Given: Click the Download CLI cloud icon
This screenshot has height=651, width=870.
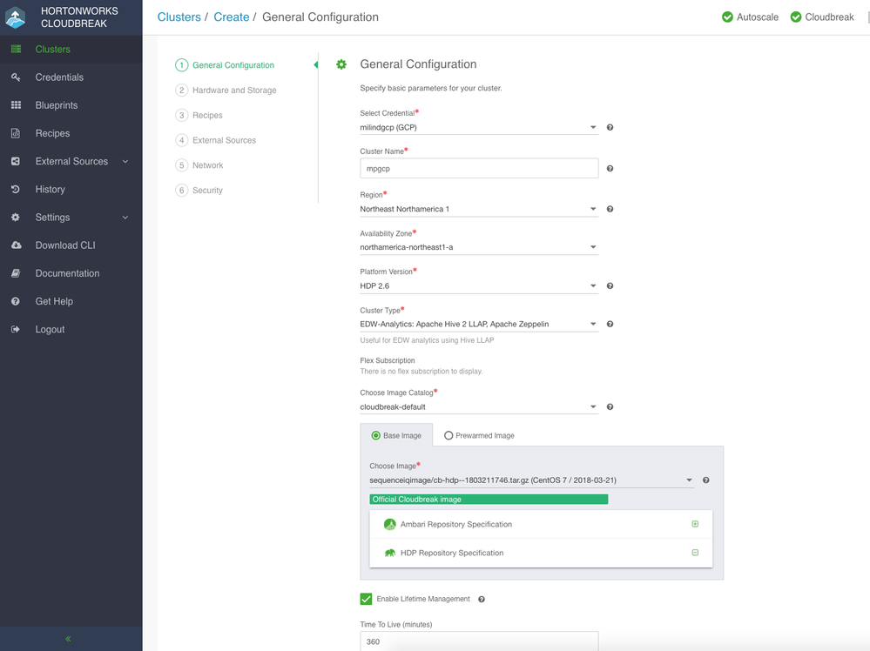Looking at the screenshot, I should coord(16,245).
